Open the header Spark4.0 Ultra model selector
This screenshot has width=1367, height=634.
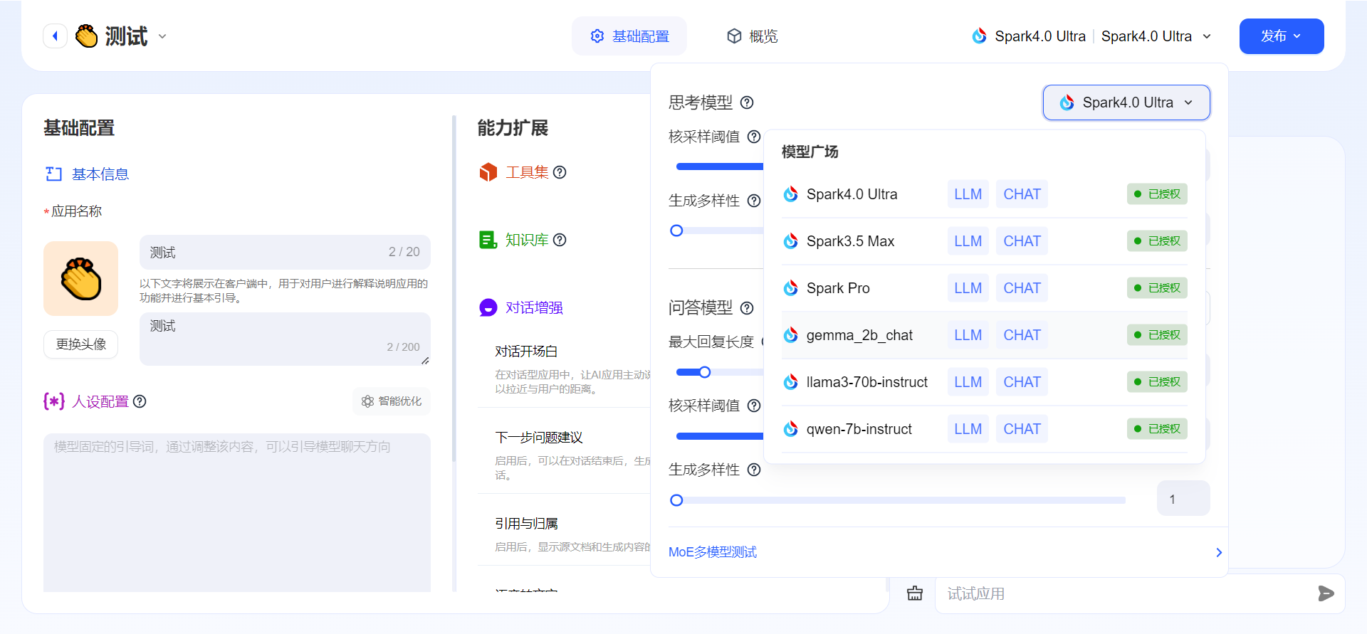click(x=1091, y=36)
